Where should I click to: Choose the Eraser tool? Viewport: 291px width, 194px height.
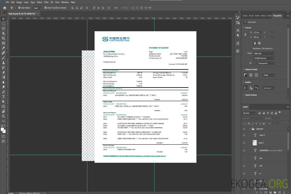coord(3,72)
